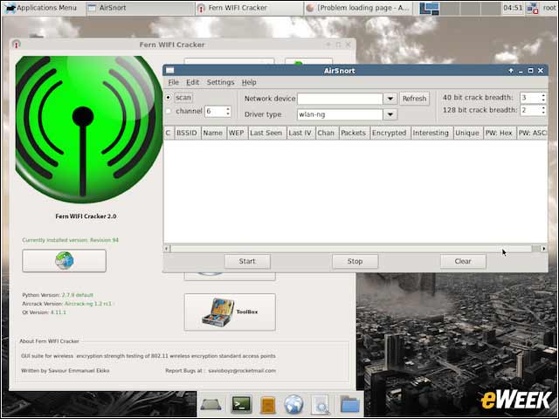The width and height of the screenshot is (559, 419).
Task: Open the application finder magnifier icon in the dock
Action: pyautogui.click(x=321, y=405)
